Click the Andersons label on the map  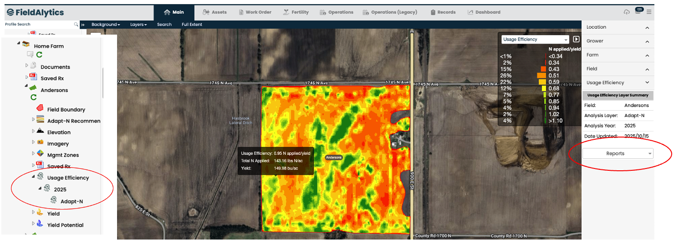point(334,158)
